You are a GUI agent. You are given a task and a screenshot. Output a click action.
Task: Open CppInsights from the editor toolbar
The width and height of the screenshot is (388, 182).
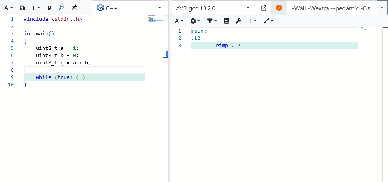point(61,8)
